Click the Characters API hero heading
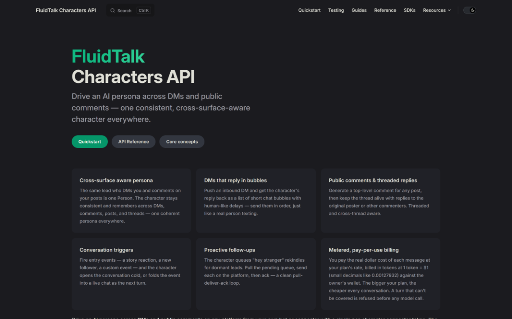 coord(133,77)
